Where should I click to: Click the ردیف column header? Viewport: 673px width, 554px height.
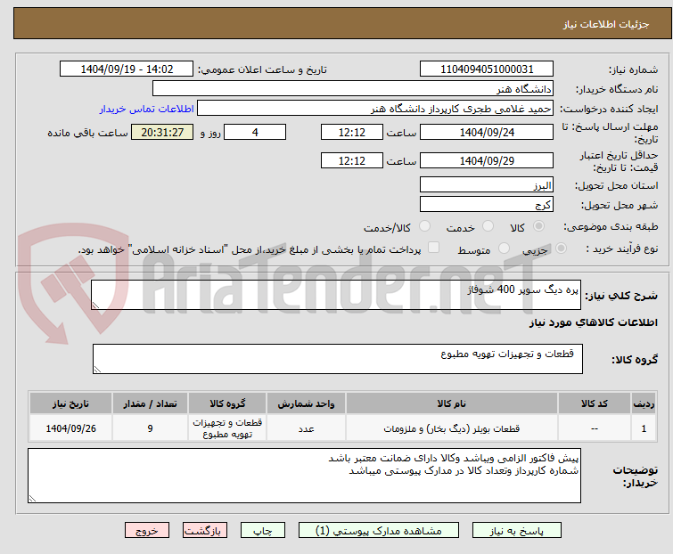click(644, 403)
